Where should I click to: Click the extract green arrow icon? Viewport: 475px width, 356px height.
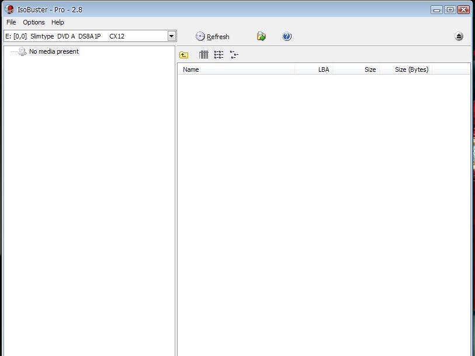(x=261, y=37)
